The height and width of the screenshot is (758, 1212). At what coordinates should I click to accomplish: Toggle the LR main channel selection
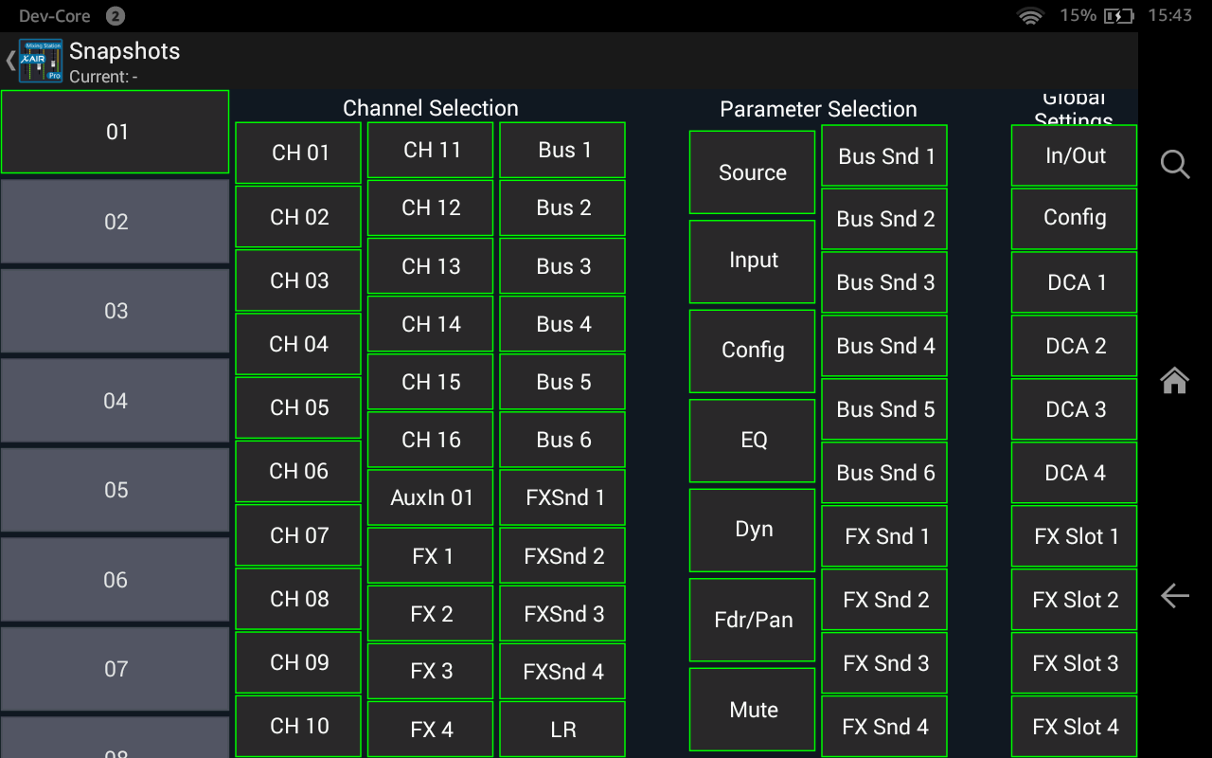pos(562,730)
